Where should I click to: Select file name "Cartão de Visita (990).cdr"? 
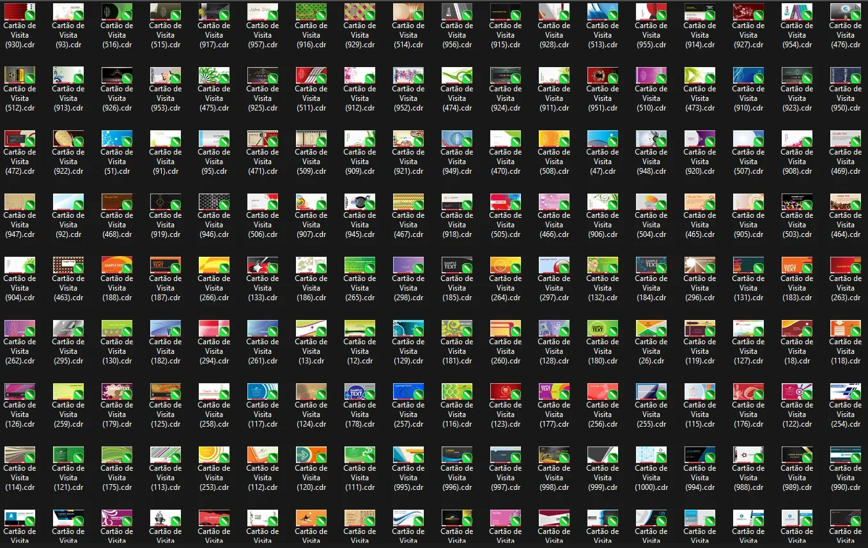846,478
